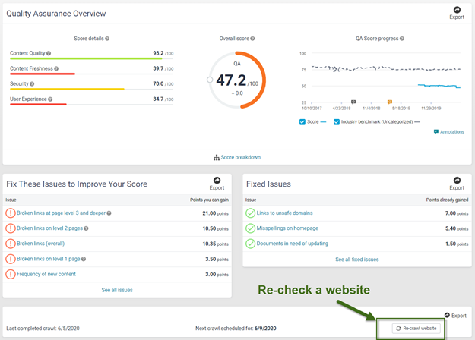Click See all fixed issues link
The width and height of the screenshot is (475, 340).
357,260
